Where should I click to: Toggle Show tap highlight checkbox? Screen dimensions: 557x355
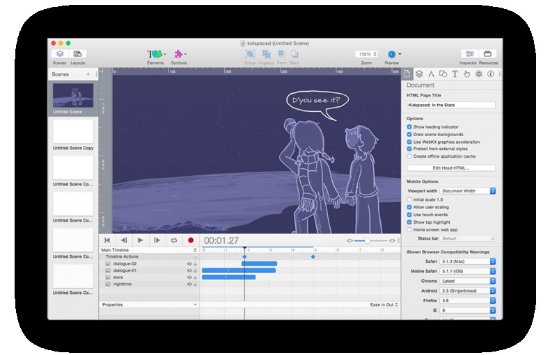409,222
